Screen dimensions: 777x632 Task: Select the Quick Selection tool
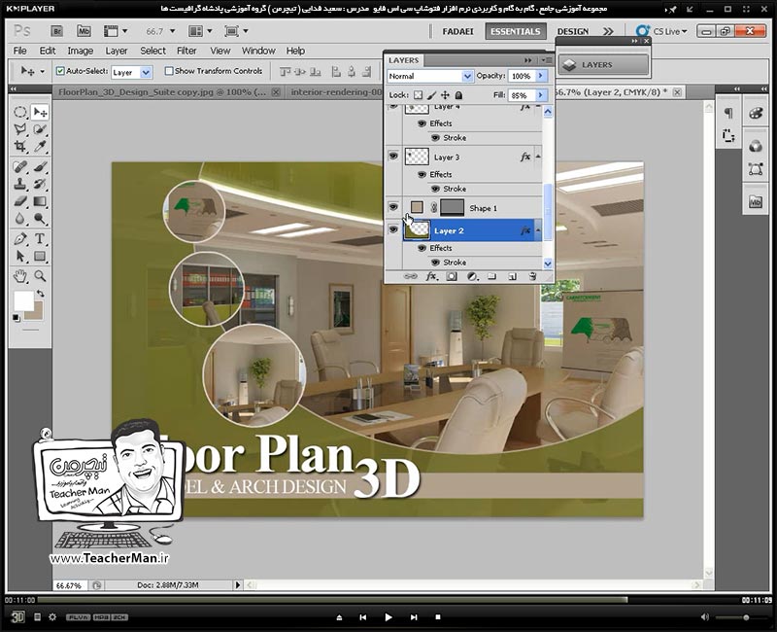(x=40, y=129)
